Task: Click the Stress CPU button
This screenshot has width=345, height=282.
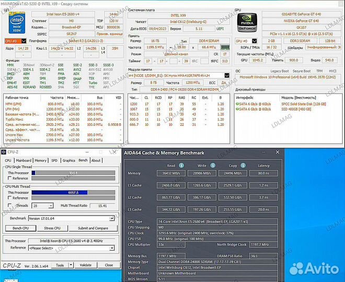Action: [x=52, y=228]
